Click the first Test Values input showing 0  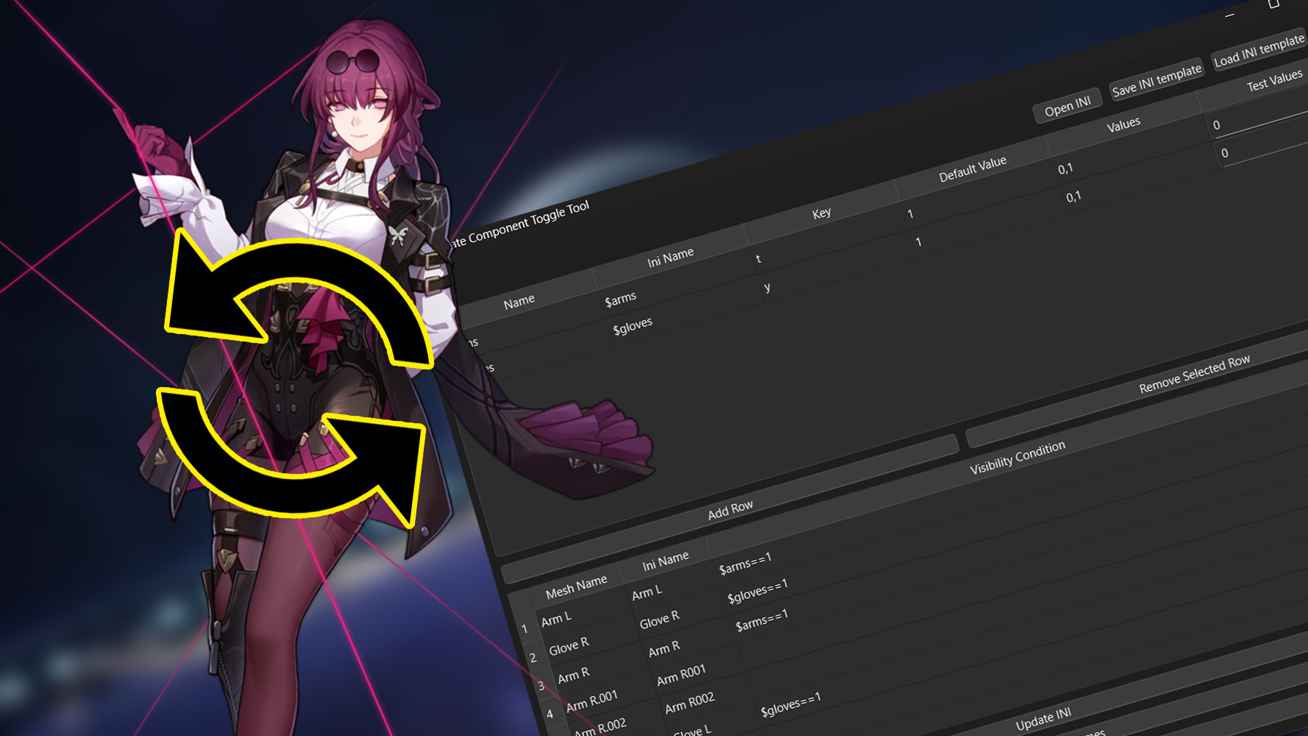(1221, 125)
